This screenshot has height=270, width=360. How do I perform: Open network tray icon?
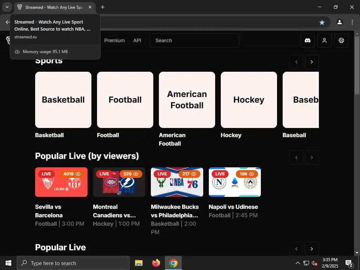pos(306,263)
